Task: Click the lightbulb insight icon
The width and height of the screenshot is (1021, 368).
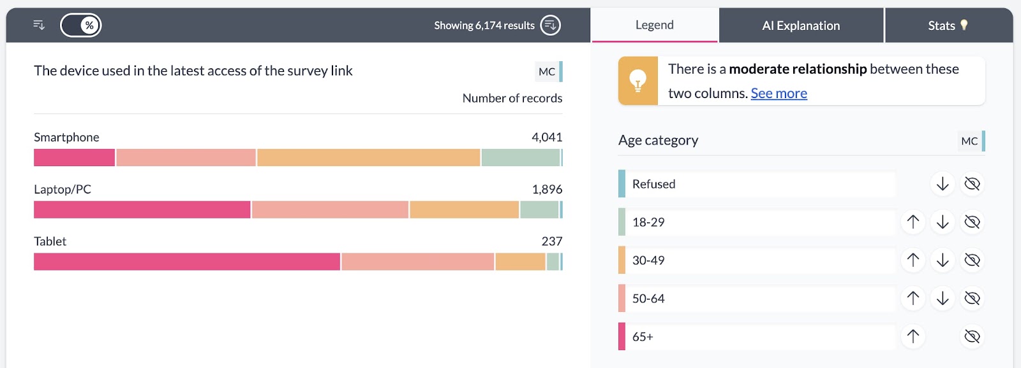Action: point(638,81)
